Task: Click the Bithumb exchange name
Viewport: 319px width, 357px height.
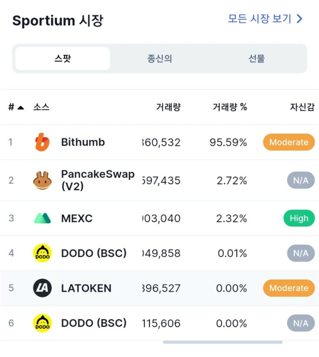Action: (x=83, y=142)
